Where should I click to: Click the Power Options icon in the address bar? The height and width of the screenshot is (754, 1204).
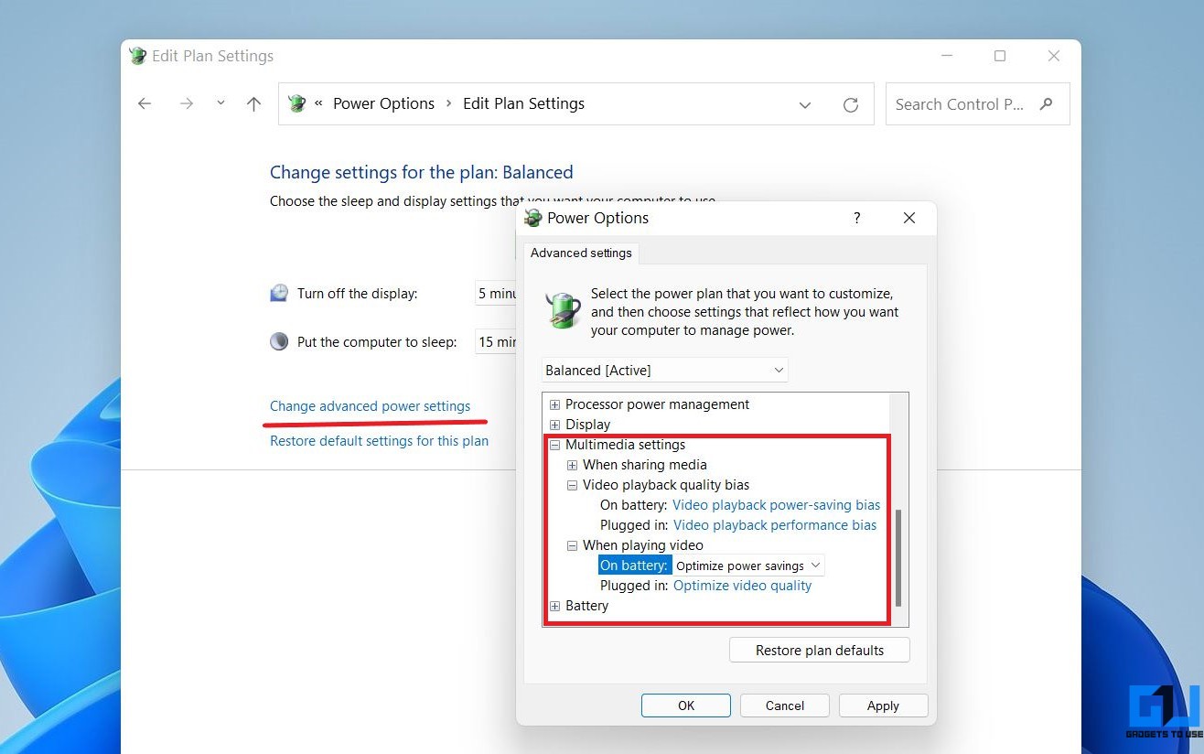[296, 103]
